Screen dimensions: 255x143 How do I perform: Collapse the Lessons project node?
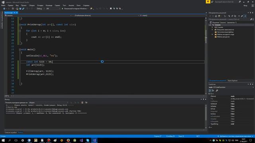coord(210,25)
